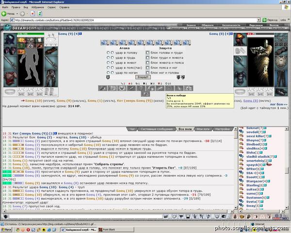Click the send-message arrow icon by chat input
The width and height of the screenshot is (291, 233).
(x=166, y=216)
